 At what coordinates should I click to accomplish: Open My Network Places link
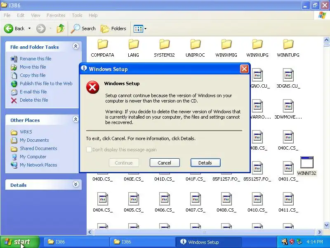point(38,165)
